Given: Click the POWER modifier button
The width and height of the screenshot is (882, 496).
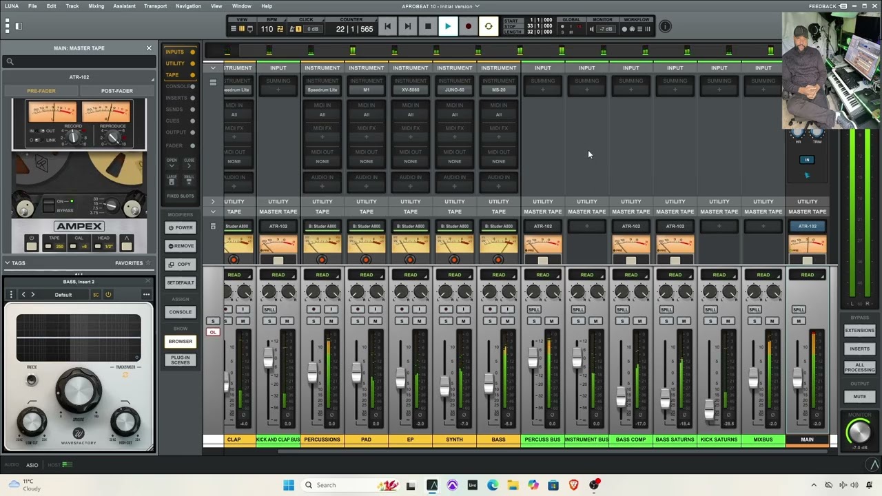Looking at the screenshot, I should [181, 227].
